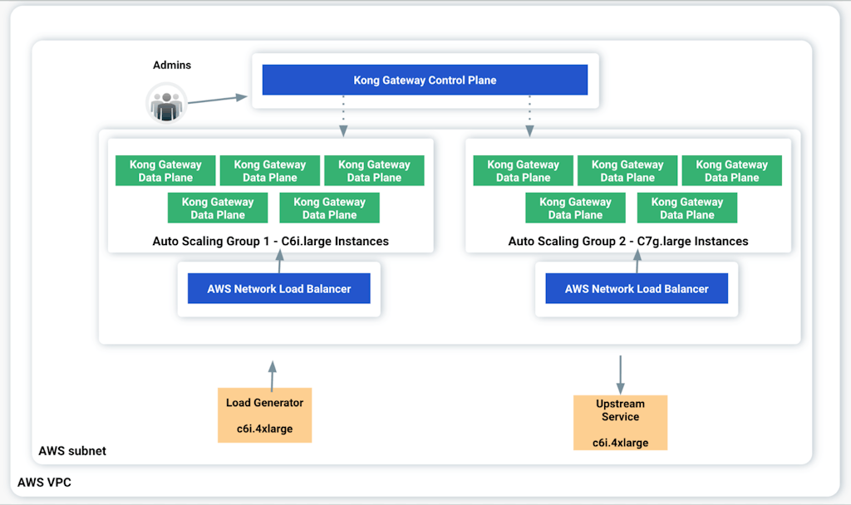This screenshot has width=851, height=505.
Task: Click the orange Load Generator box
Action: pos(264,415)
